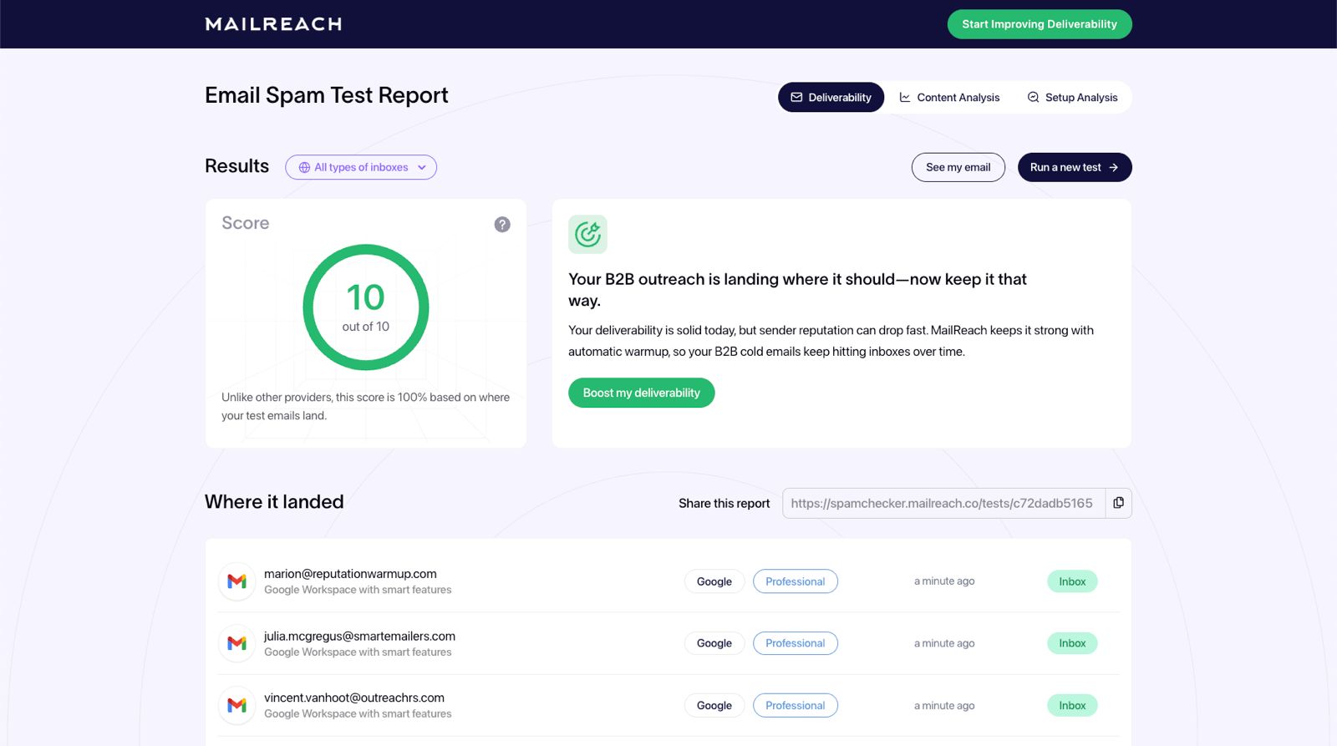Click the share report URL field
The image size is (1337, 746).
coord(943,503)
